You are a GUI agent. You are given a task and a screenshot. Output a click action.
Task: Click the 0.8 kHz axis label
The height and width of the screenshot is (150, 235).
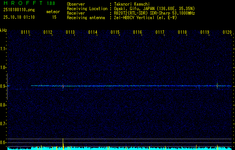pyautogui.click(x=3, y=105)
